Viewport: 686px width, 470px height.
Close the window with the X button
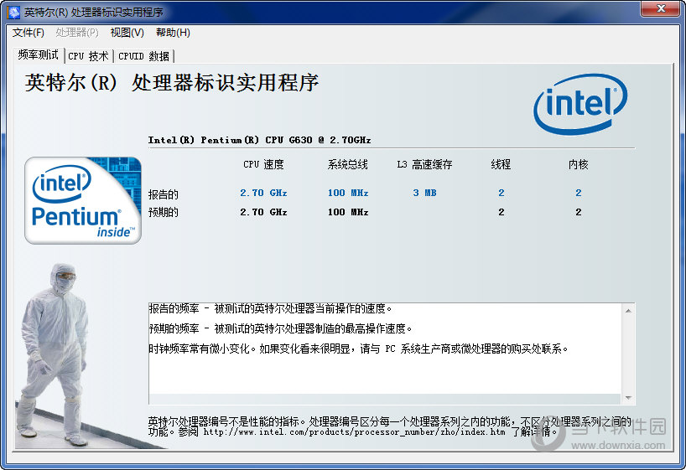pos(661,8)
